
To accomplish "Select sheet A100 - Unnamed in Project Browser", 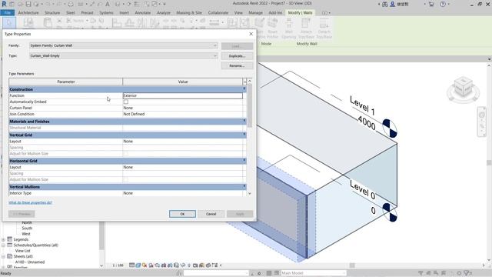I will pos(30,262).
